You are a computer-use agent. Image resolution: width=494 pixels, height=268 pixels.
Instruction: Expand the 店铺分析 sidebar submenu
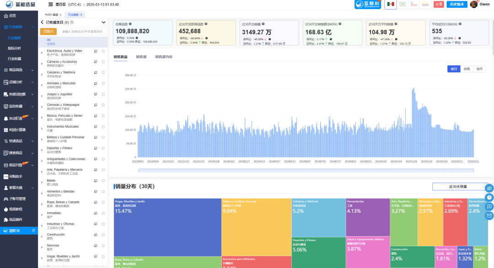point(32,82)
